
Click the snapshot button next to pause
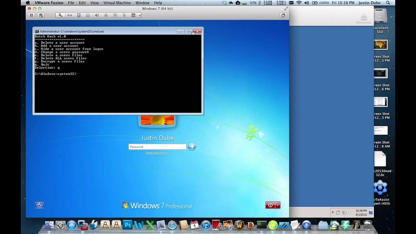coord(41,15)
